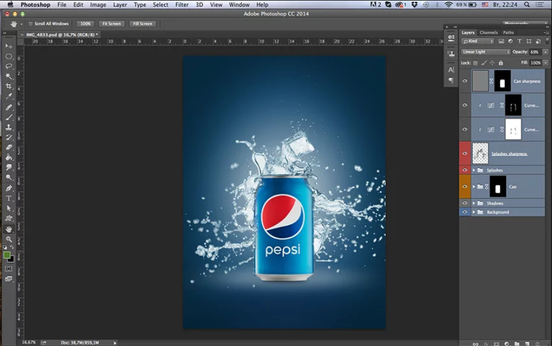Select the Type tool in toolbox
The height and width of the screenshot is (346, 552).
(9, 198)
